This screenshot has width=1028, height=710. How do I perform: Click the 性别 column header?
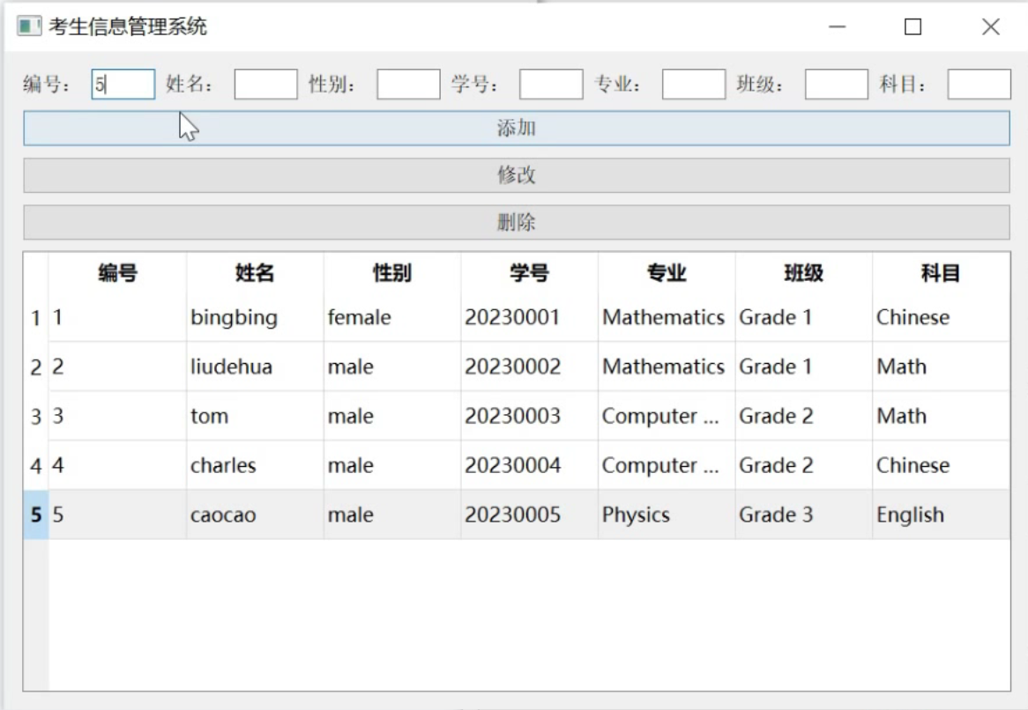[392, 272]
